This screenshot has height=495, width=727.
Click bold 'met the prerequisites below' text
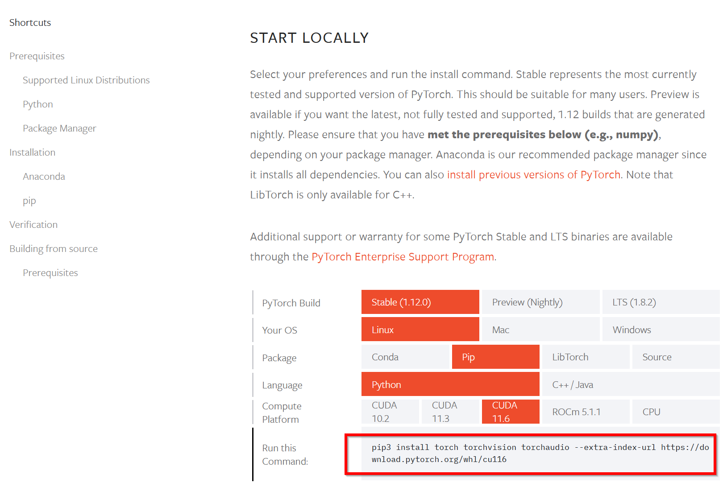pyautogui.click(x=504, y=135)
